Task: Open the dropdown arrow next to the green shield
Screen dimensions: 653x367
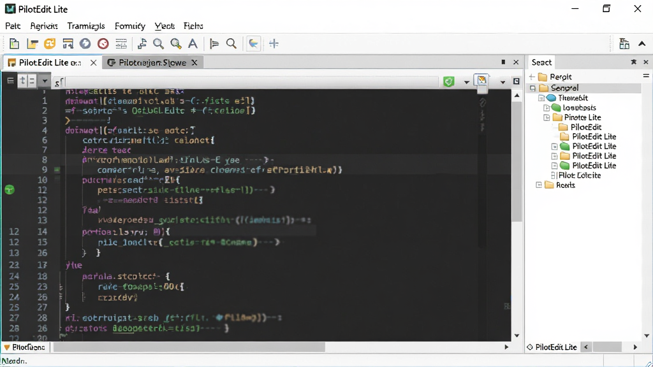Action: [466, 82]
